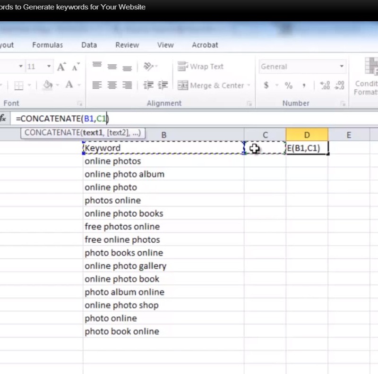Click the Decrease Indent icon
Image resolution: width=378 pixels, height=374 pixels.
[x=148, y=85]
